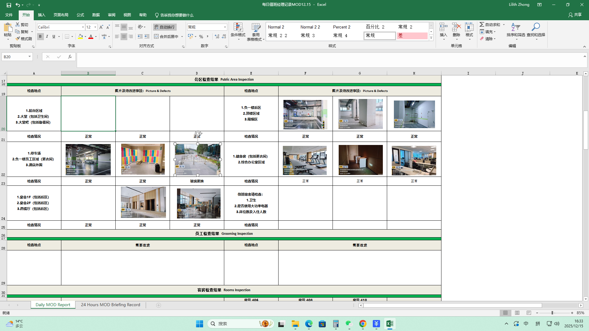Click the zoom slider in status bar
Image resolution: width=589 pixels, height=331 pixels.
point(552,313)
